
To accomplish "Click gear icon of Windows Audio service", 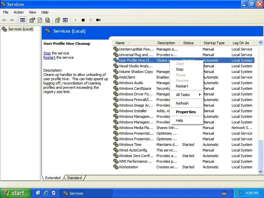I will 116,83.
